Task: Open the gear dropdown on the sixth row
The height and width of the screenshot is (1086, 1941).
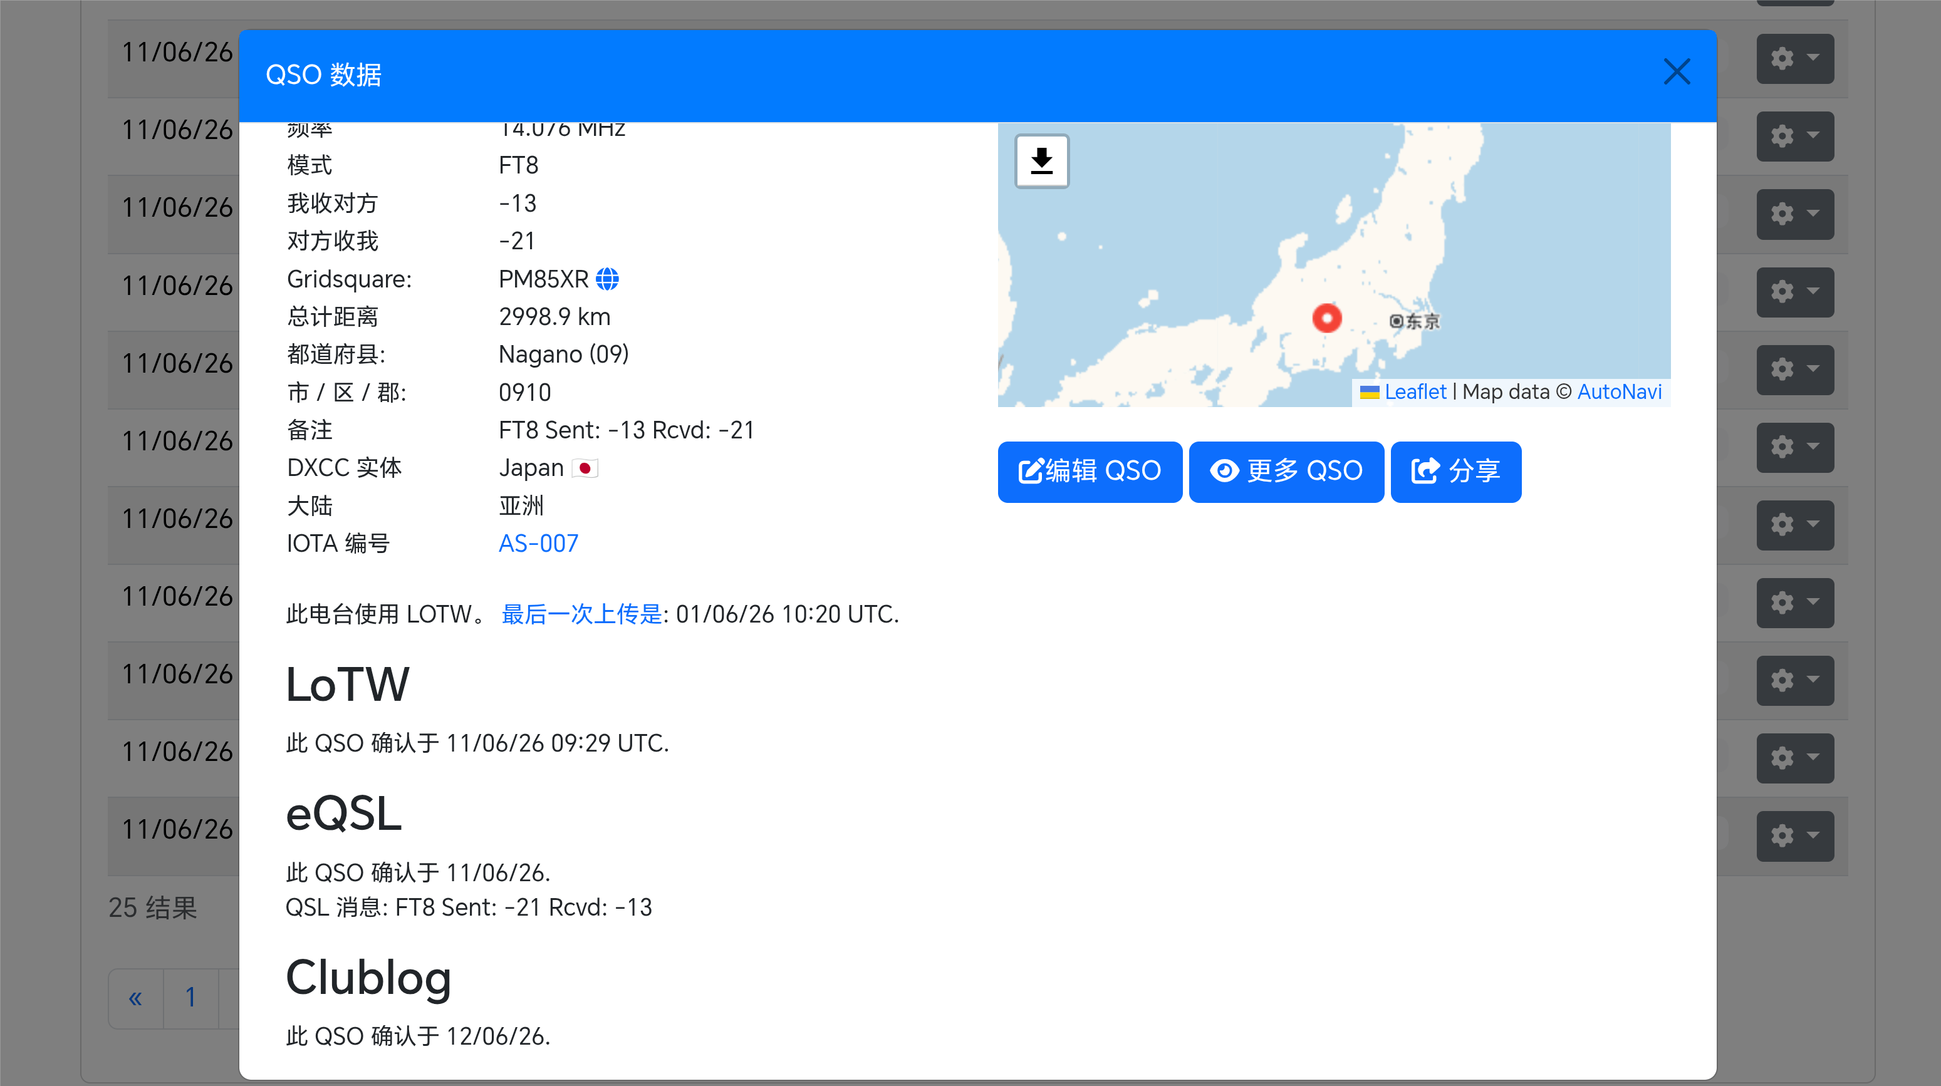Action: pos(1795,447)
